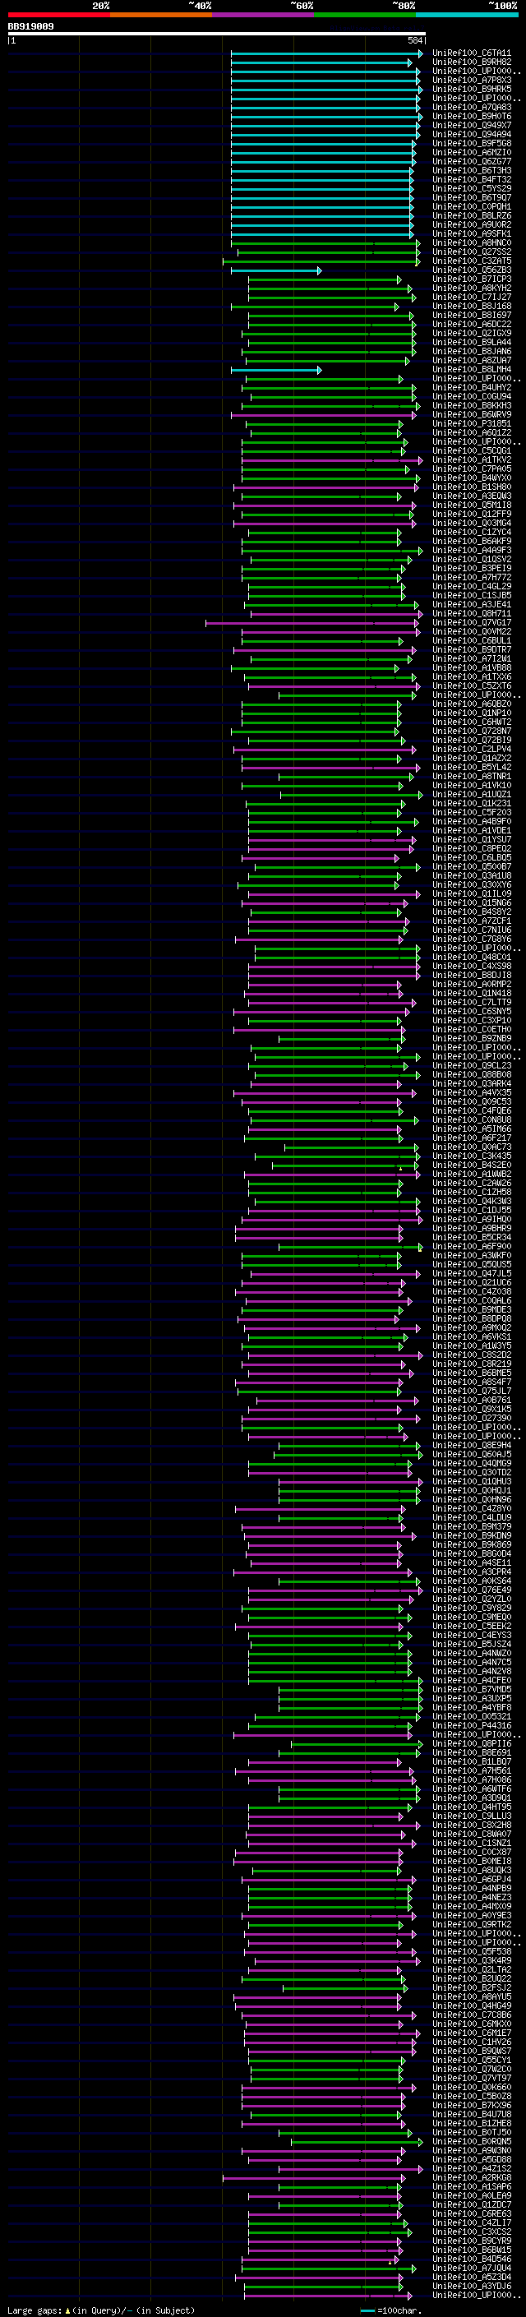Select label UniRef100_C7IJ27
Image resolution: width=526 pixels, height=2317 pixels.
click(x=471, y=297)
